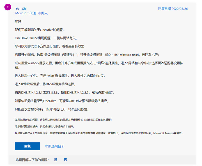The height and width of the screenshot is (166, 202).
Task: Click the 回复日期 2020/08/26 text
Action: pos(173,9)
